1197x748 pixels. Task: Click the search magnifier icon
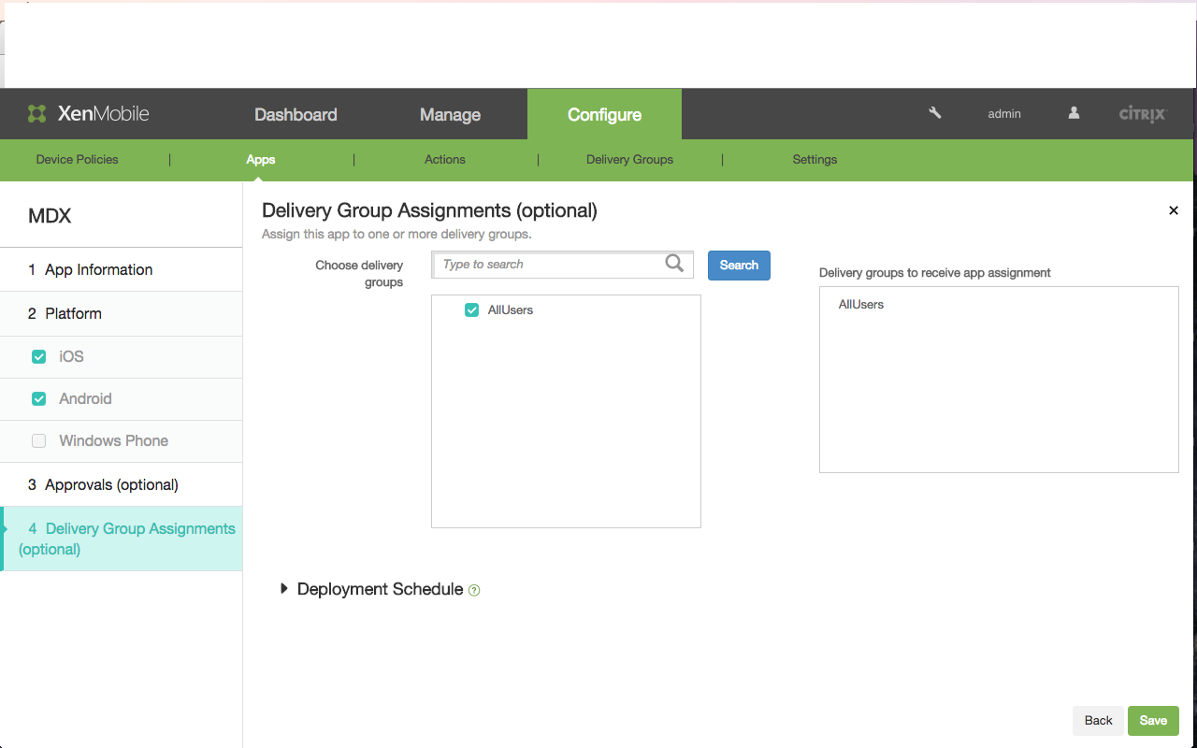point(674,264)
